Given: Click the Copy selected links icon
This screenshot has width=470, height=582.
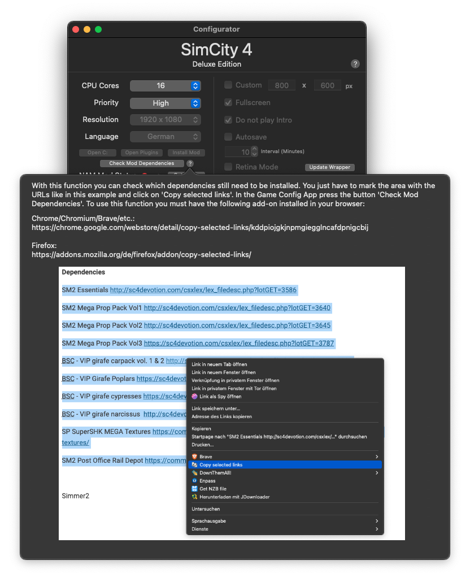Looking at the screenshot, I should click(194, 464).
